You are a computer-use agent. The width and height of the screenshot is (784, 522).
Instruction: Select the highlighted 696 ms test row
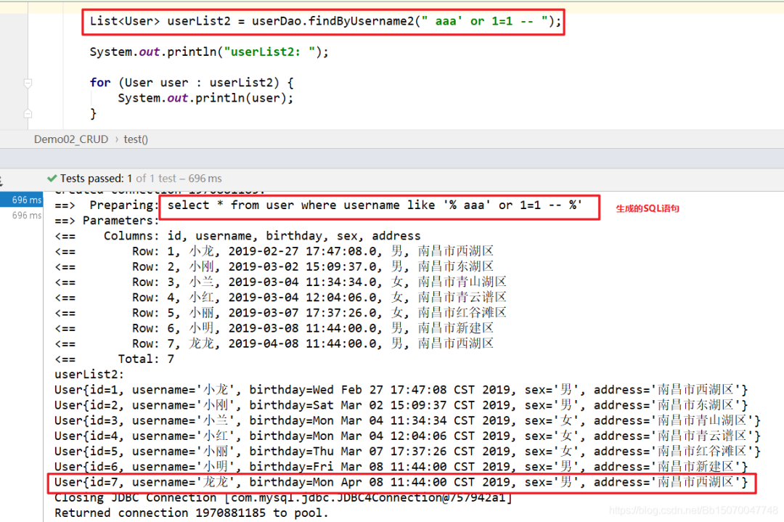click(x=22, y=200)
